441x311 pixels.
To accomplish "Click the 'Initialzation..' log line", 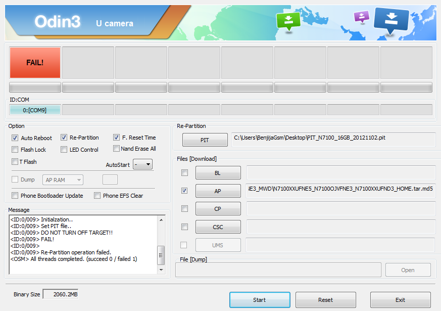I will pyautogui.click(x=41, y=219).
